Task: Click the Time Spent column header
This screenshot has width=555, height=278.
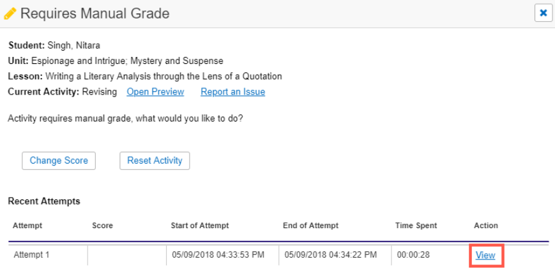Action: click(416, 226)
